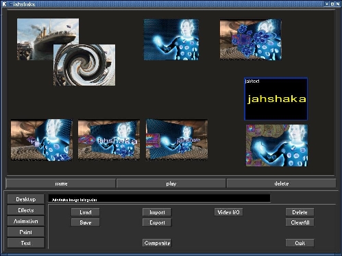Click the name bar under the desktop
This screenshot has height=256, width=342.
[x=61, y=183]
